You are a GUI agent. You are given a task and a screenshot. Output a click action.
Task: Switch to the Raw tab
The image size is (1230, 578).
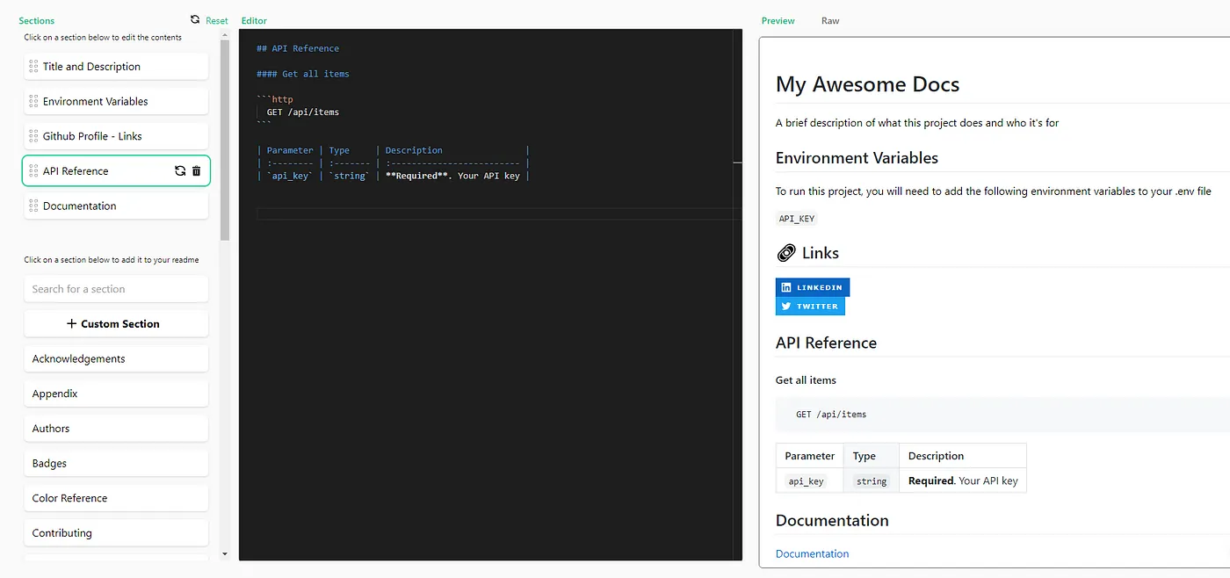click(x=829, y=21)
